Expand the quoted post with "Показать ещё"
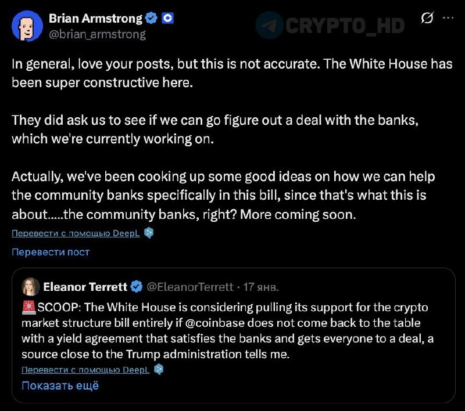This screenshot has height=411, width=465. pos(60,385)
